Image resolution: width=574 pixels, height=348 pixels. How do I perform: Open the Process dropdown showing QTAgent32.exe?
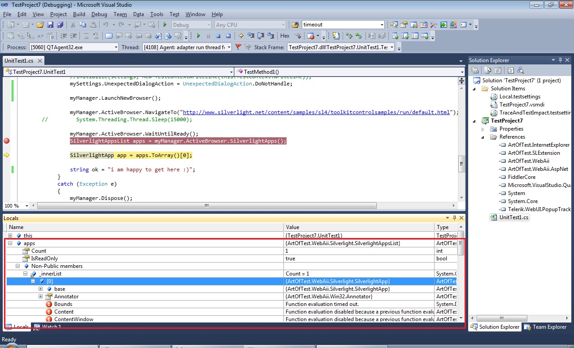(x=116, y=47)
